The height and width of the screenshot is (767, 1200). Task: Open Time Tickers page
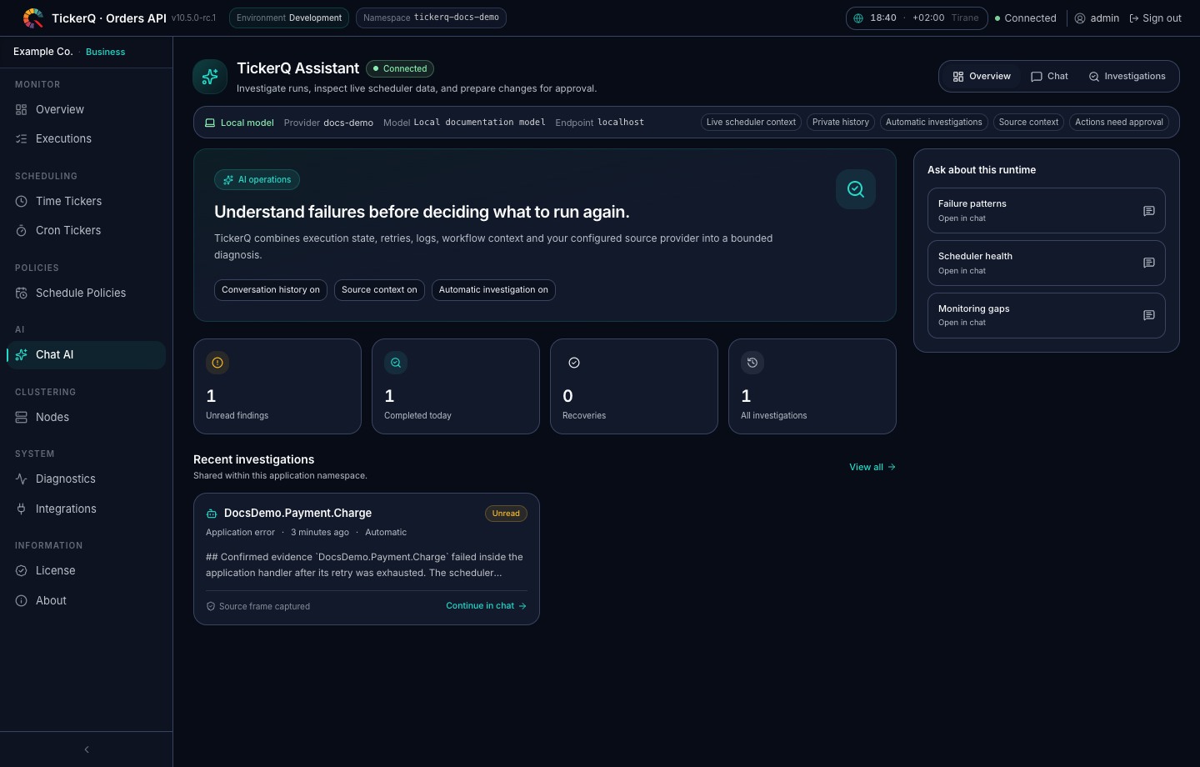click(x=86, y=201)
